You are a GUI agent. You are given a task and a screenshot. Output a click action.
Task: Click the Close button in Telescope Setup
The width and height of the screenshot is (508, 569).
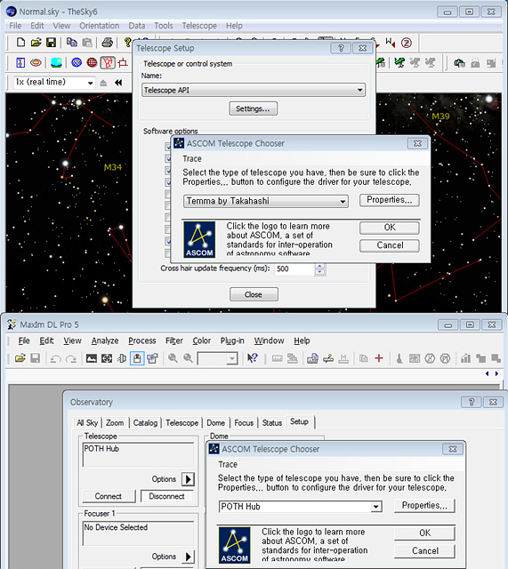tap(254, 294)
